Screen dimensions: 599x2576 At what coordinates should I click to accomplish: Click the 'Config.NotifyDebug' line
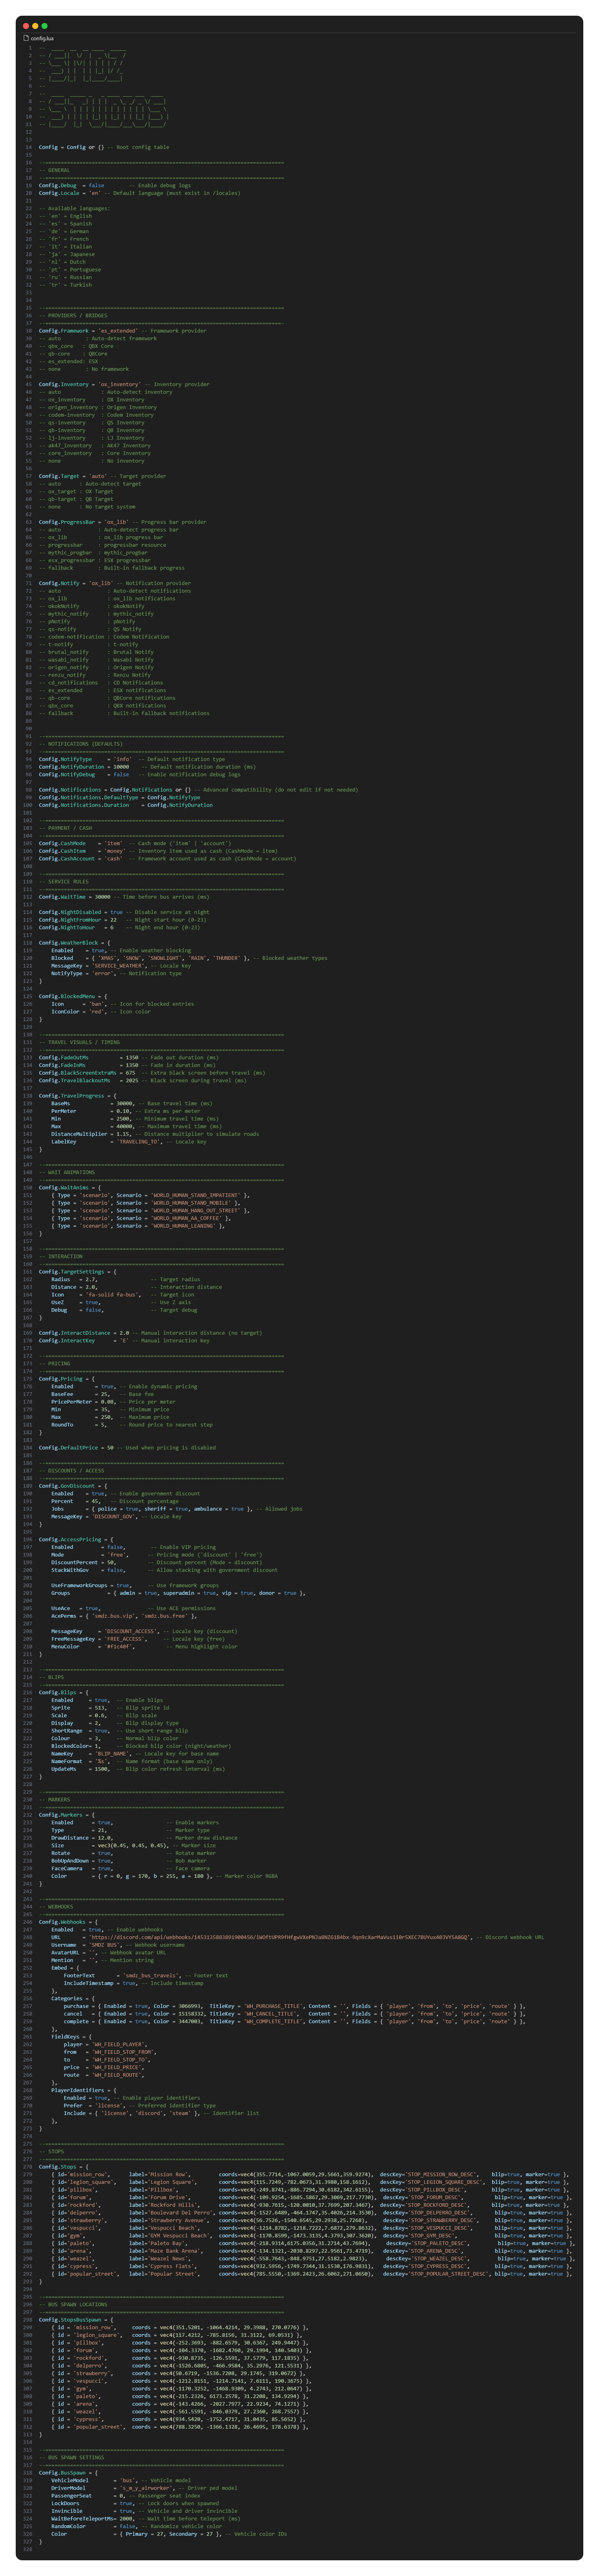point(140,774)
